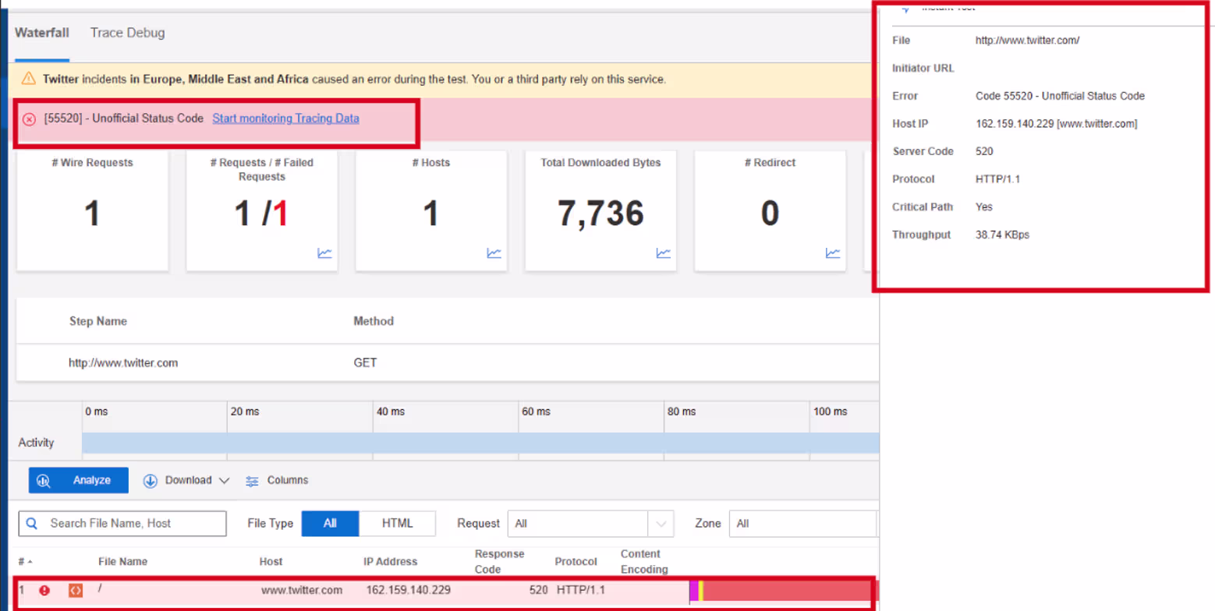Click the Total Downloaded Bytes value 7,736
This screenshot has width=1215, height=611.
click(601, 214)
